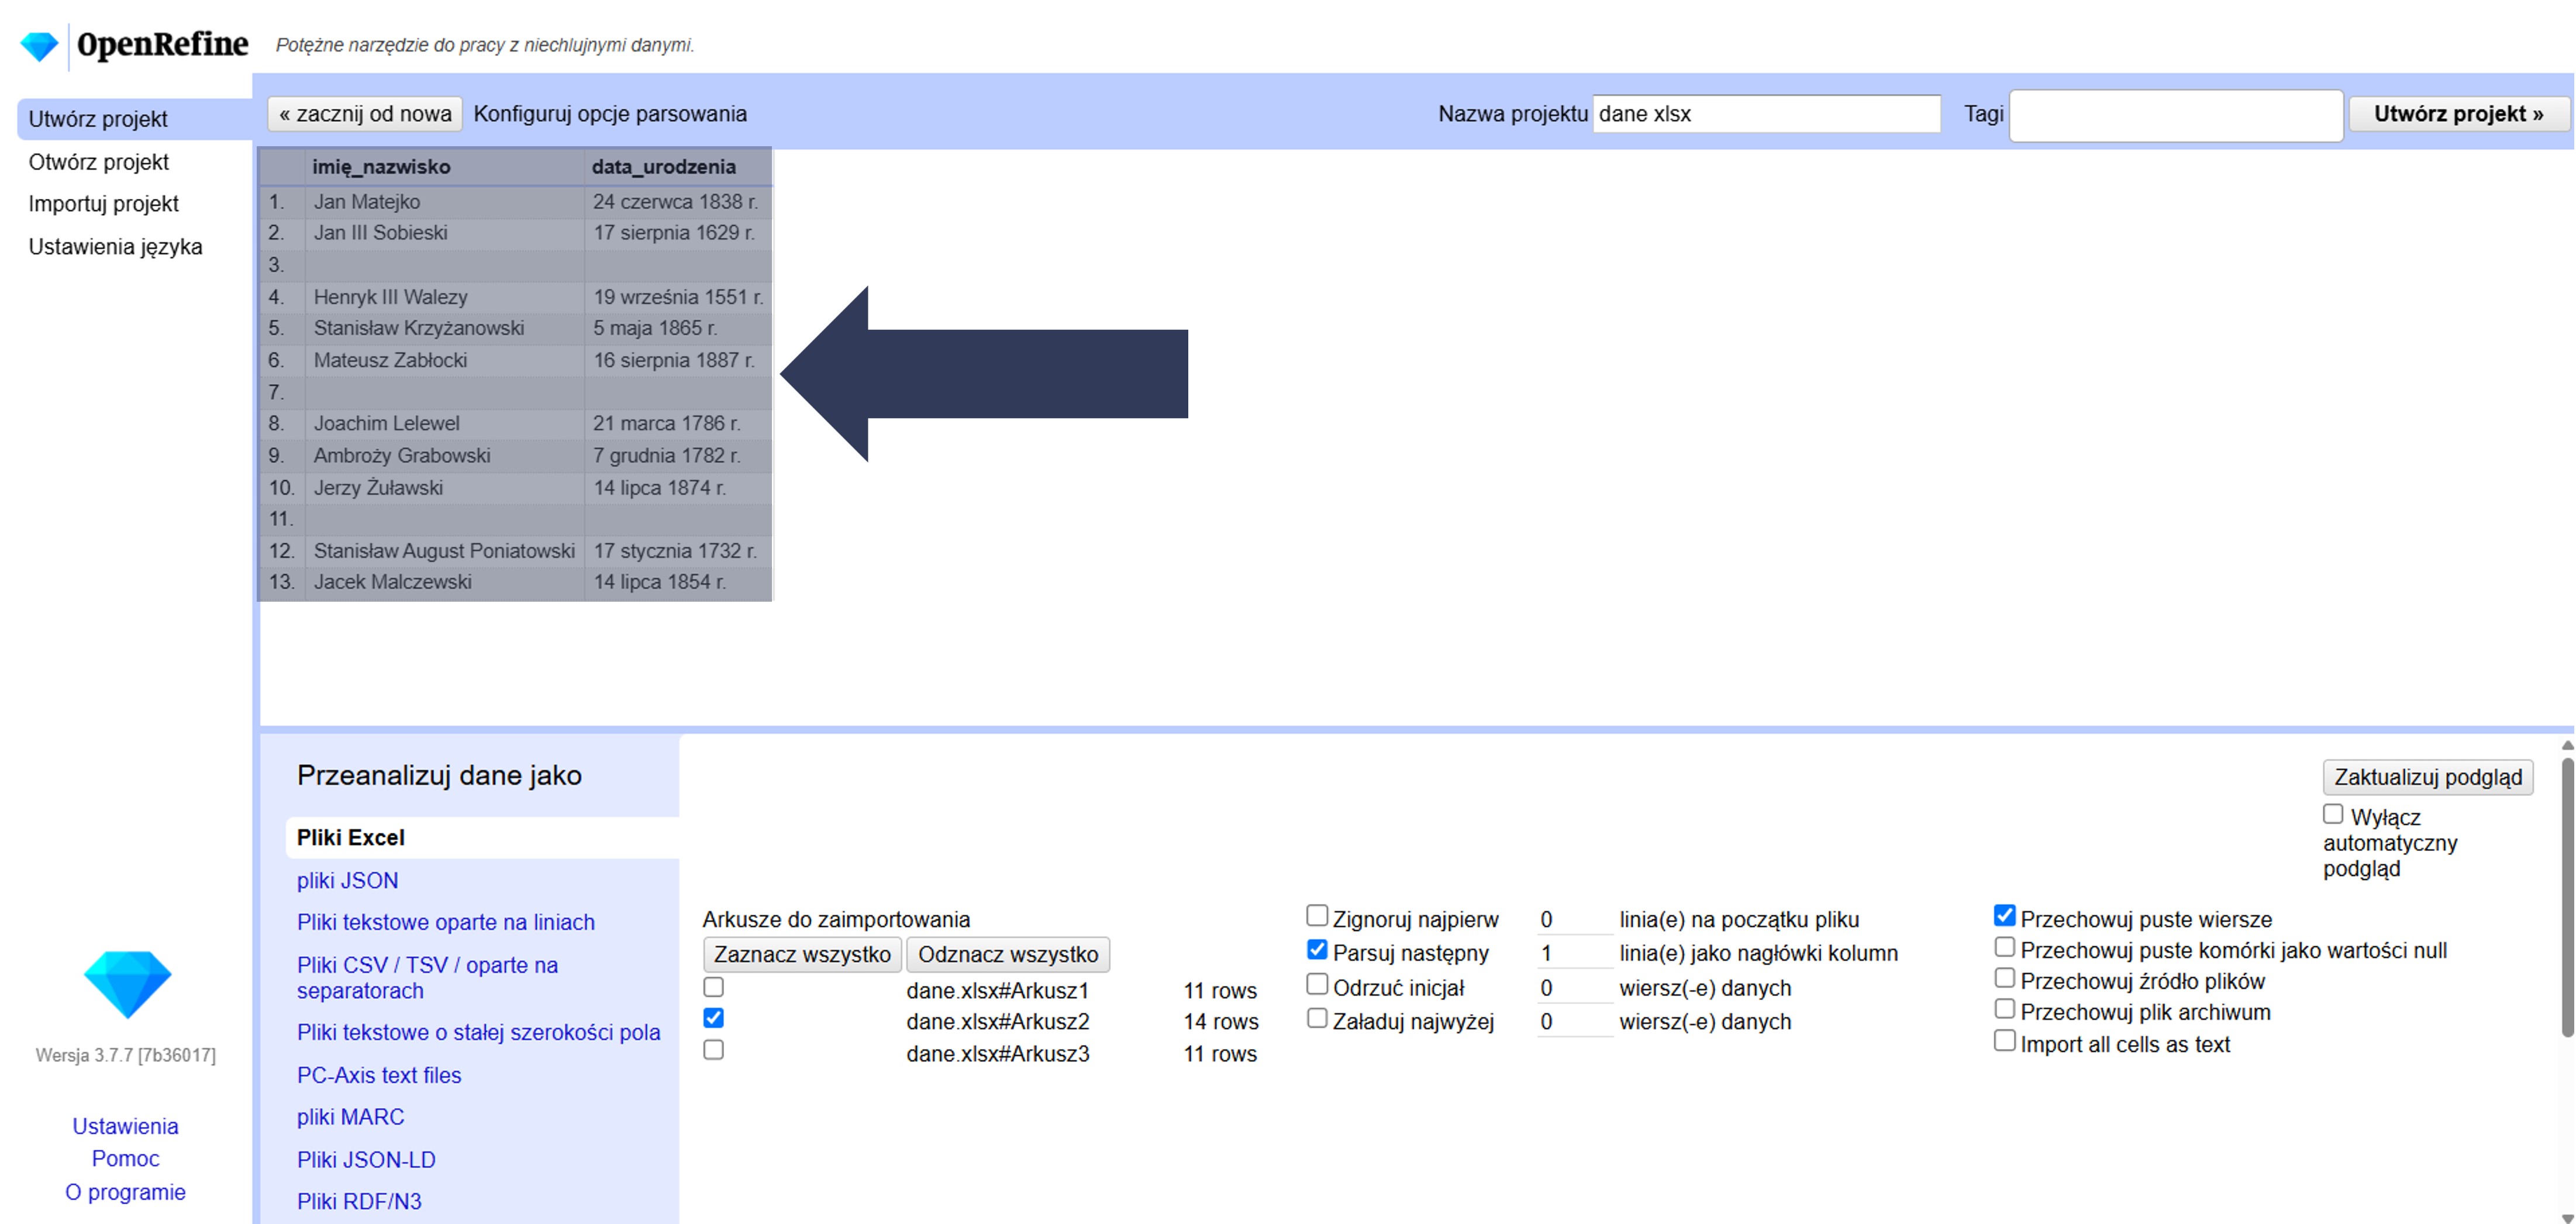Tick the Arkusz3 sheet checkbox
The image size is (2576, 1224).
713,1050
